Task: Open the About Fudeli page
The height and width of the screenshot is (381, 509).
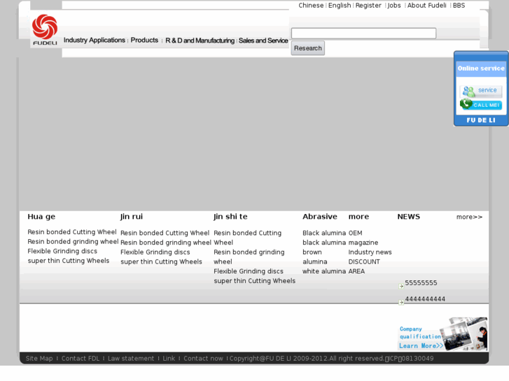Action: (426, 6)
